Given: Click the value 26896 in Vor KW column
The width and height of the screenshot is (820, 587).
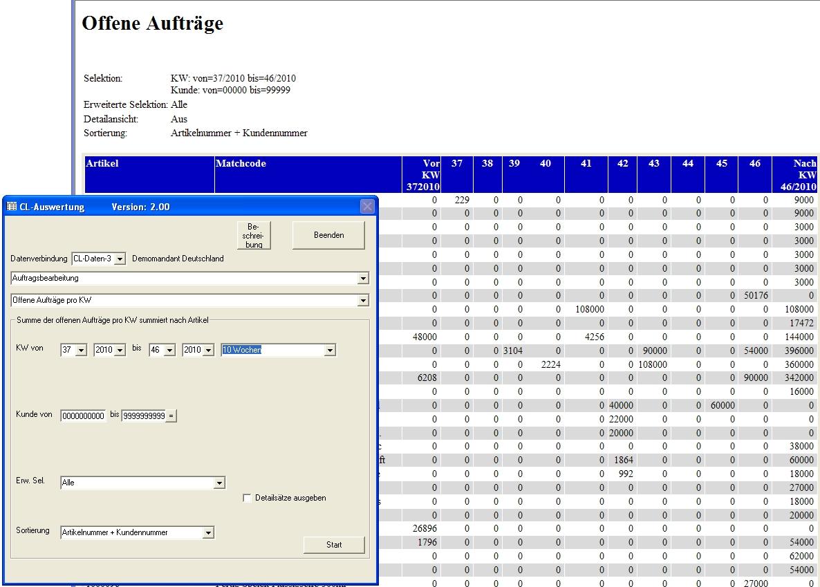Looking at the screenshot, I should [x=425, y=528].
